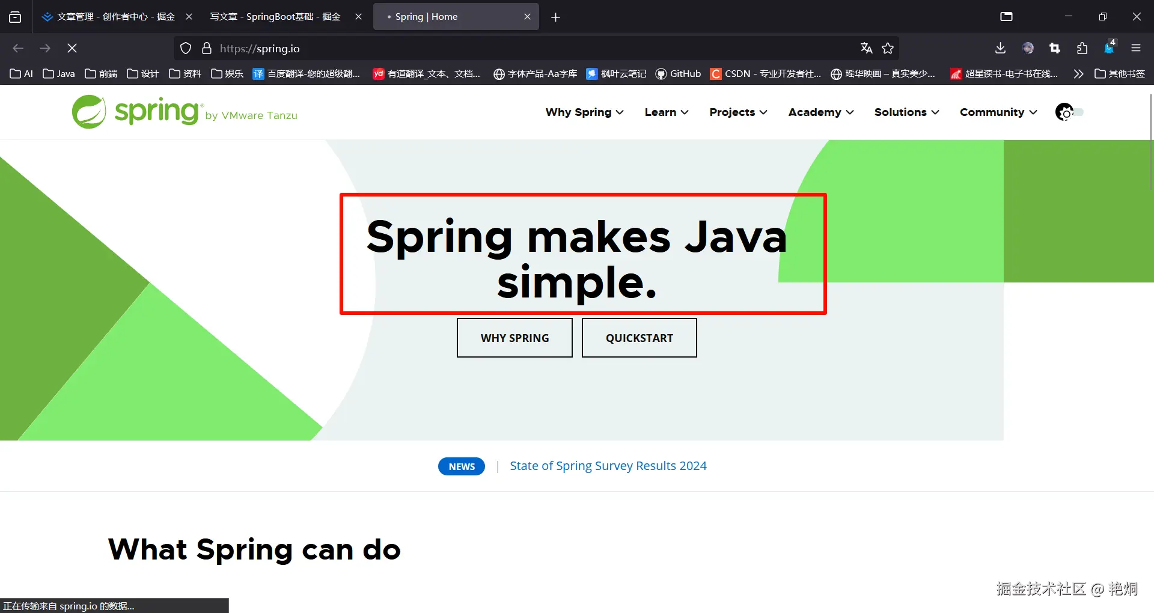Click the page vertical scrollbar
This screenshot has height=613, width=1154.
1151,142
